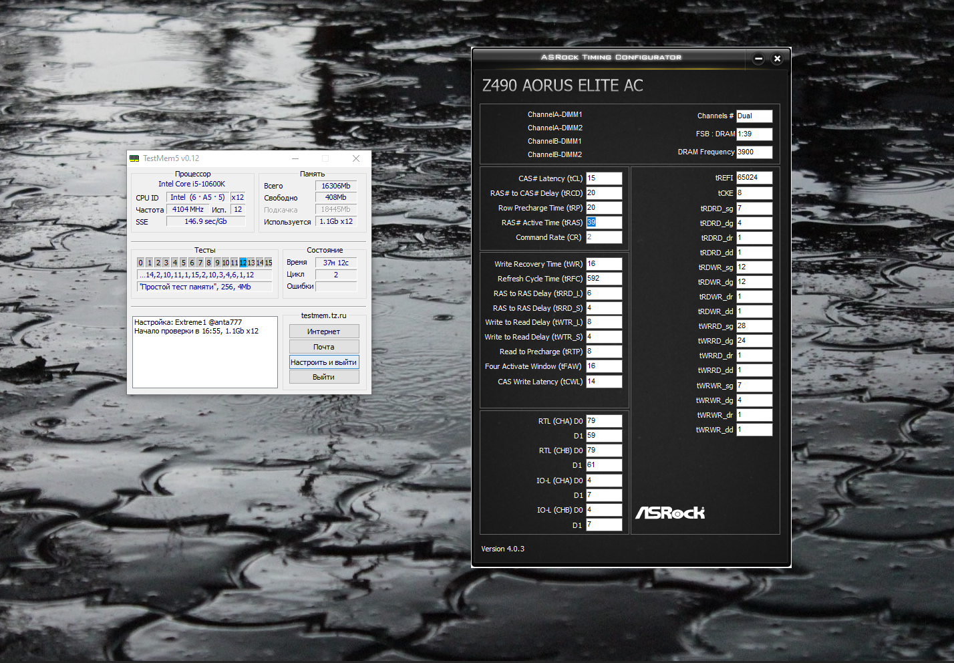Click the RTL (CHA) D0 field
Screen dimensions: 954x663
[604, 421]
